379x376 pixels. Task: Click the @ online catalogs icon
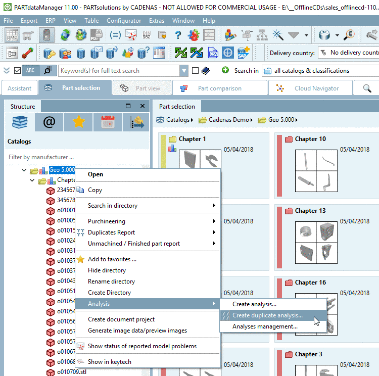pyautogui.click(x=49, y=123)
